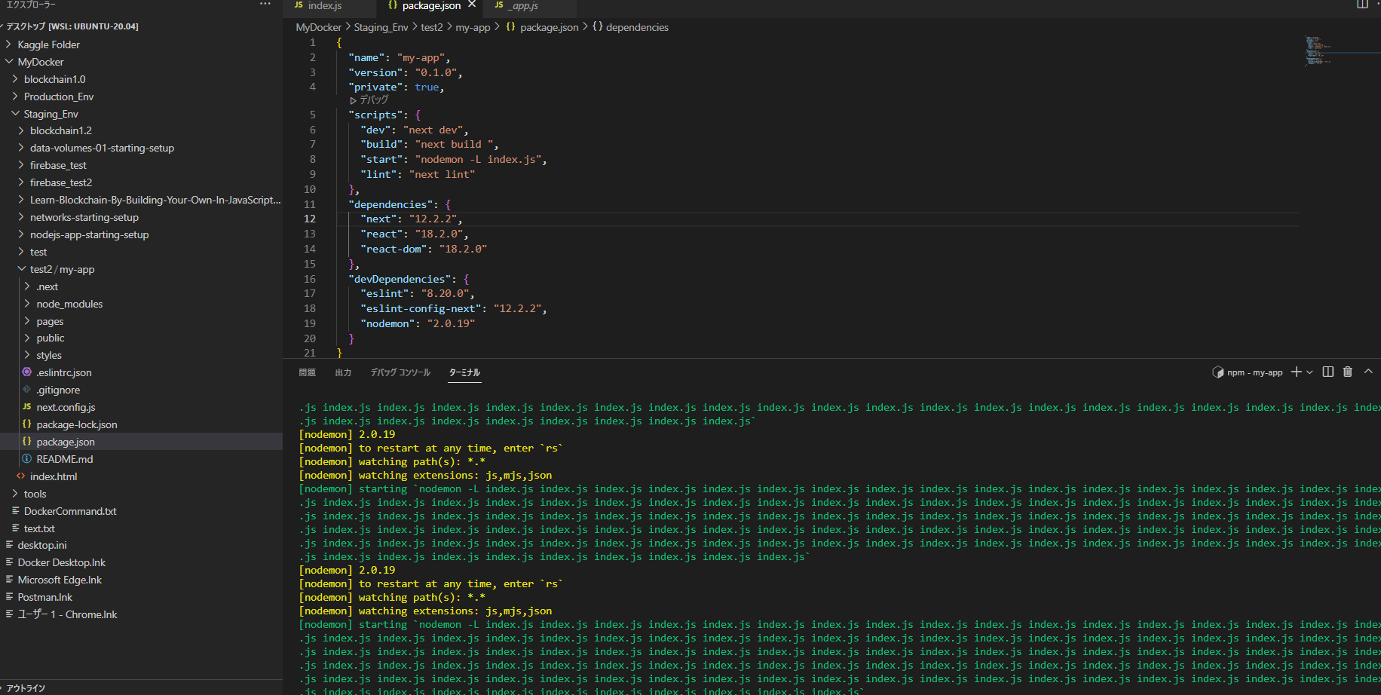Click the new terminal plus icon

pos(1296,372)
